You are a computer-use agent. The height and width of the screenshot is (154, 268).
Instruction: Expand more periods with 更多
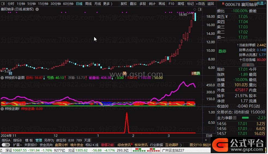(108, 4)
